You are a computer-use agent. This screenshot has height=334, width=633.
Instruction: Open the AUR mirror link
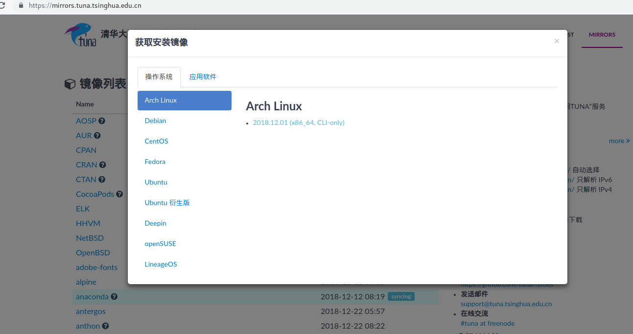84,135
